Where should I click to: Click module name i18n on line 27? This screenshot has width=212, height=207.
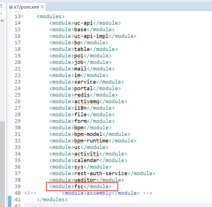coord(80,108)
